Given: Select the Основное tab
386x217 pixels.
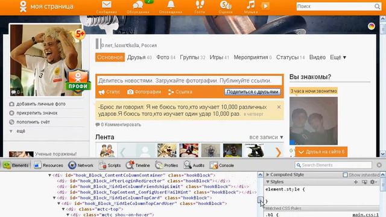Looking at the screenshot, I should 110,57.
